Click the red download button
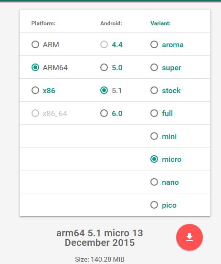 click(x=189, y=237)
